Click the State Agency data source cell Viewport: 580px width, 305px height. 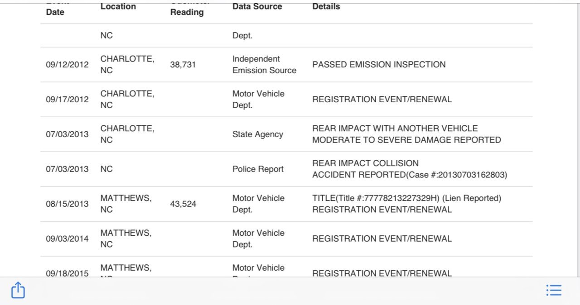(x=258, y=134)
